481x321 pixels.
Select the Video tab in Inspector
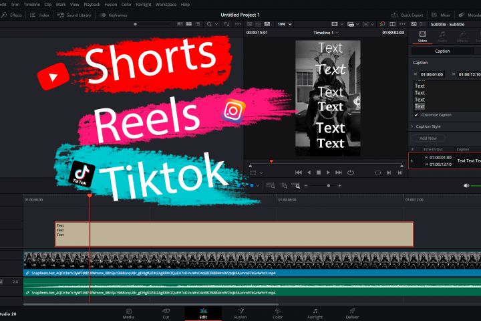422,37
